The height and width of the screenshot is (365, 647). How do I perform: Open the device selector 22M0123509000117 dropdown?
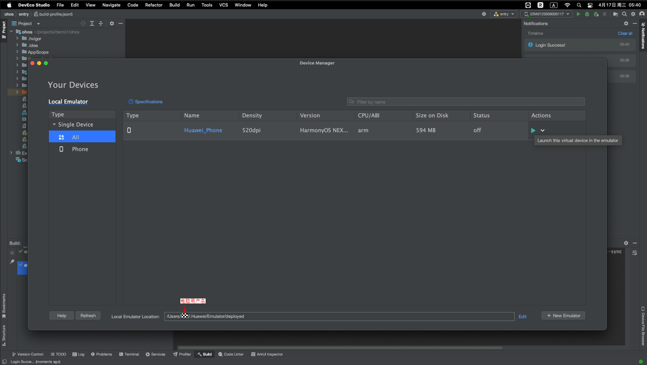pyautogui.click(x=547, y=14)
